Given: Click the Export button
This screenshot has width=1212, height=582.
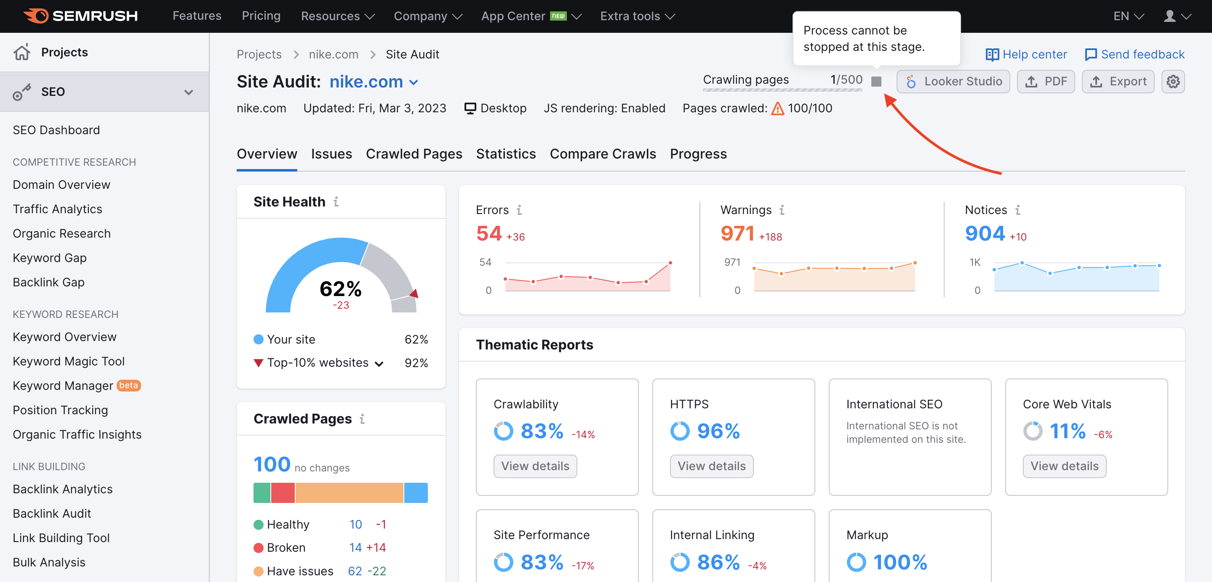Looking at the screenshot, I should [1118, 81].
